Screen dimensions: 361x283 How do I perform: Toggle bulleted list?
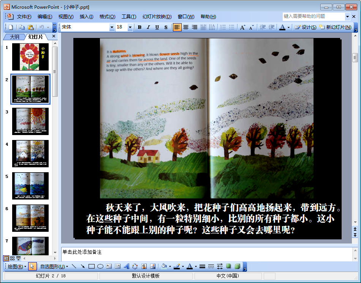pos(232,27)
